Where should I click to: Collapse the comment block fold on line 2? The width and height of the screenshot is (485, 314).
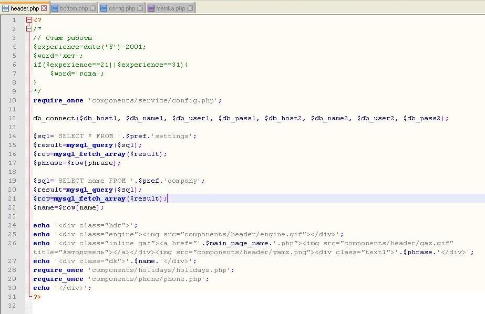pos(29,29)
